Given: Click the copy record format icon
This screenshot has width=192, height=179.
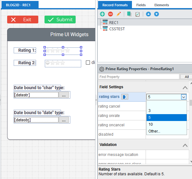Looking at the screenshot, I should click(129, 14).
